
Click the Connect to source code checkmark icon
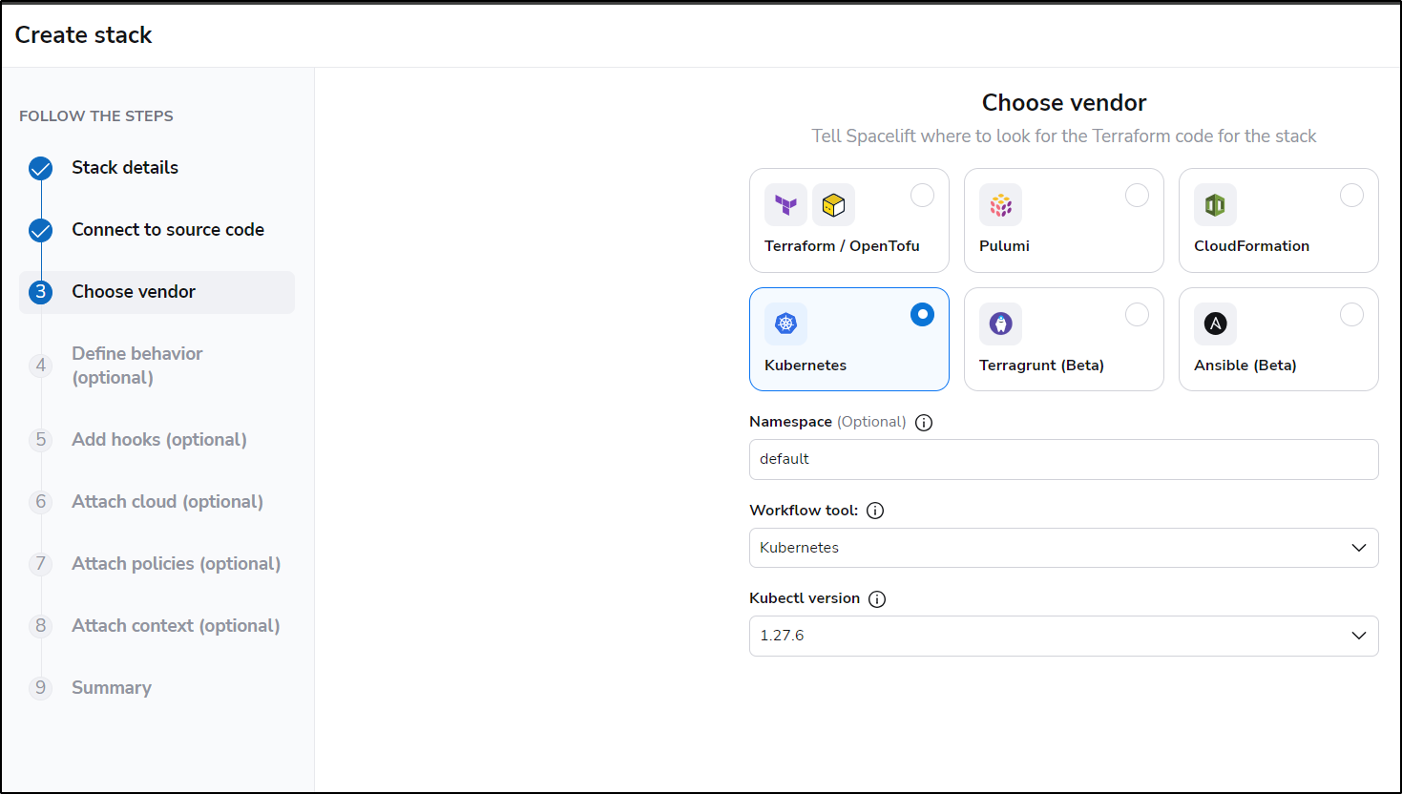[40, 231]
